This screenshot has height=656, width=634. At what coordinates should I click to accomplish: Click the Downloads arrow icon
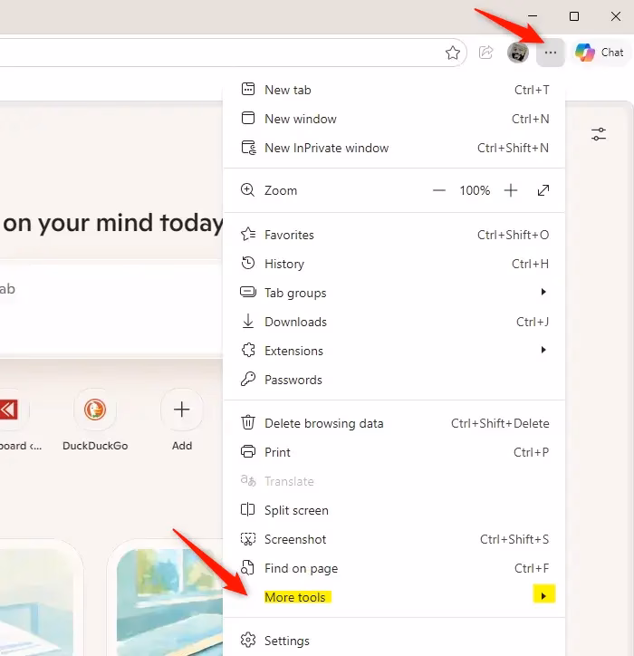coord(248,321)
